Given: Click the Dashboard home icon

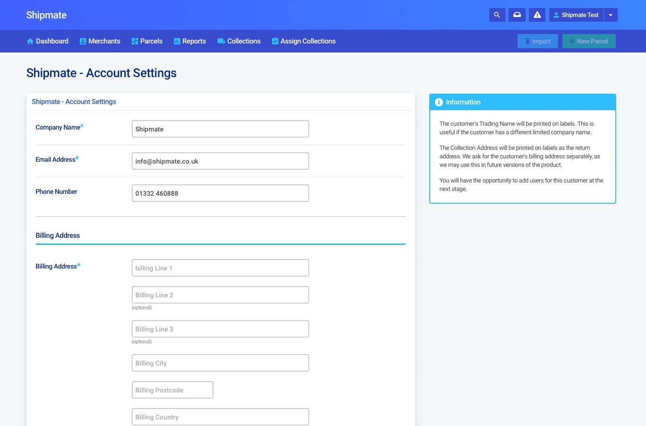Looking at the screenshot, I should click(30, 41).
